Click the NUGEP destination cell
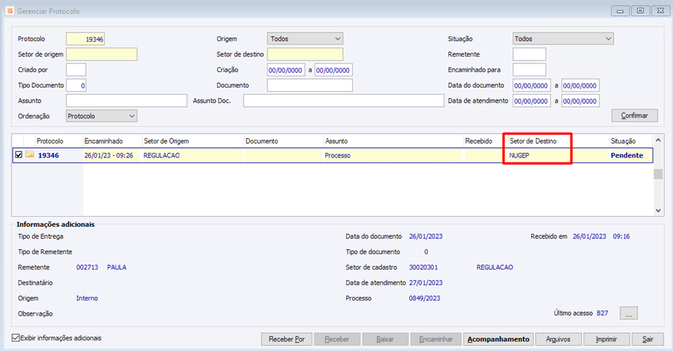Image resolution: width=673 pixels, height=351 pixels. tap(519, 155)
